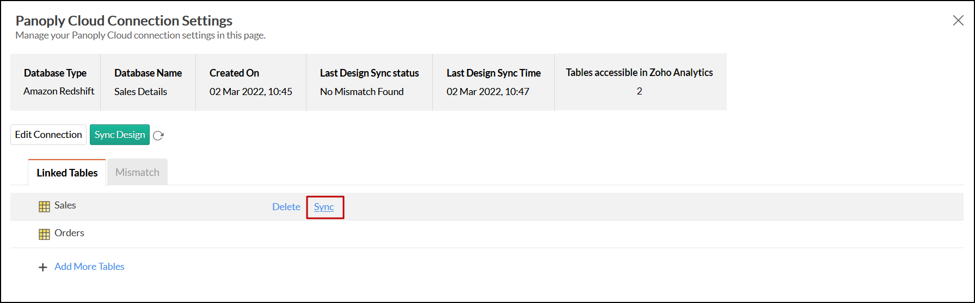Image resolution: width=975 pixels, height=303 pixels.
Task: Switch to the Linked Tables tab
Action: click(67, 173)
